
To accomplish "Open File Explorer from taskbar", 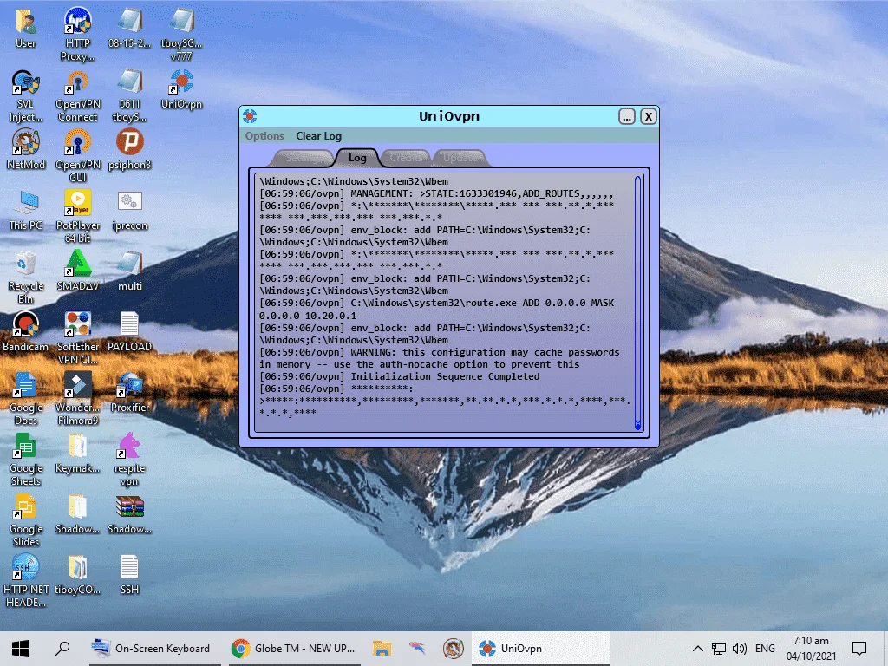I will 382,649.
